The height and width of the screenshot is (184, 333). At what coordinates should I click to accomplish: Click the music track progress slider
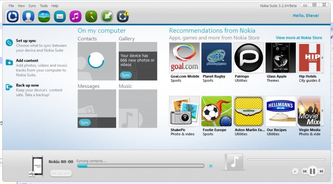click(286, 160)
